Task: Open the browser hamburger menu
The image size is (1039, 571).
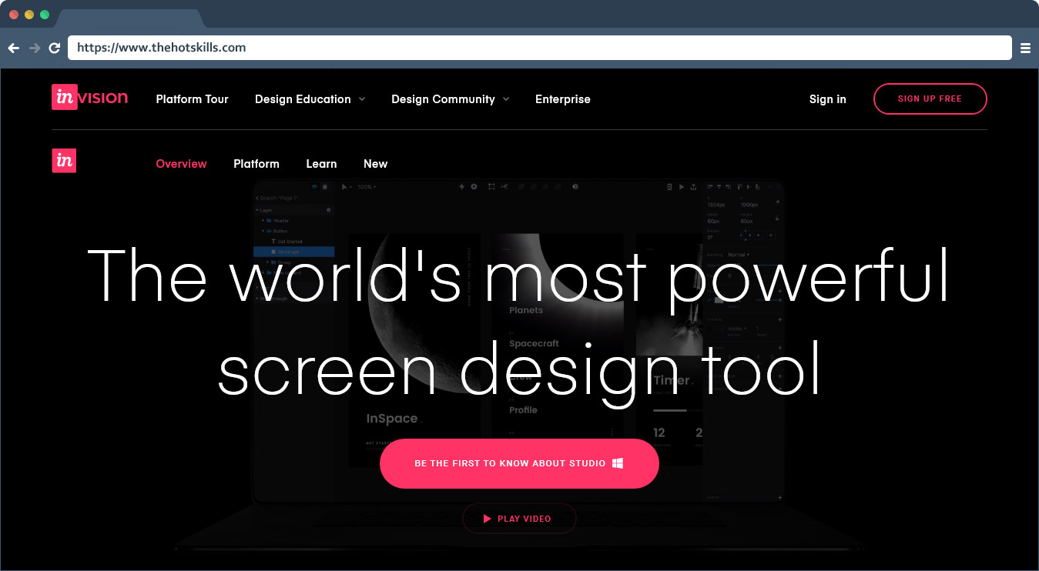Action: click(x=1025, y=48)
